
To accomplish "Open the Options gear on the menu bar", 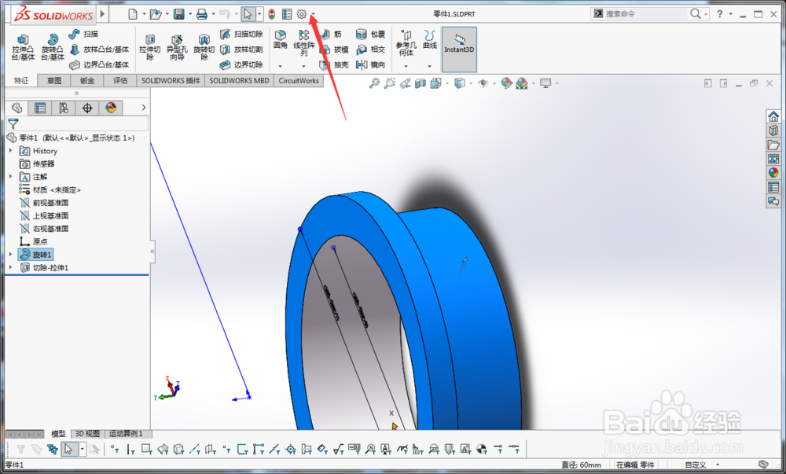I will tap(303, 13).
